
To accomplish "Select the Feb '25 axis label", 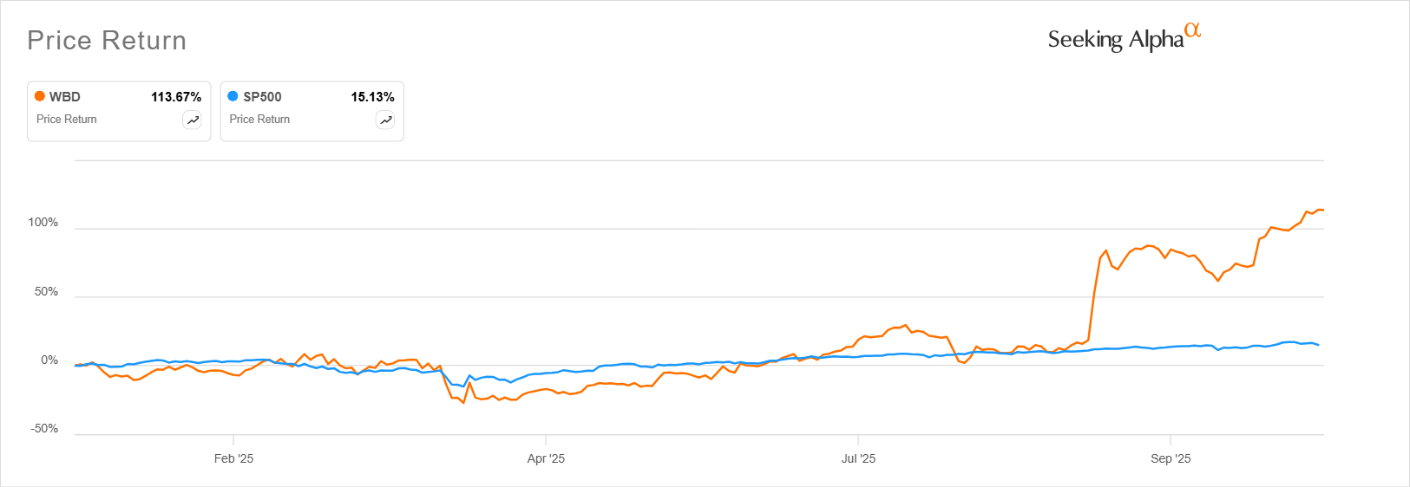I will click(233, 458).
